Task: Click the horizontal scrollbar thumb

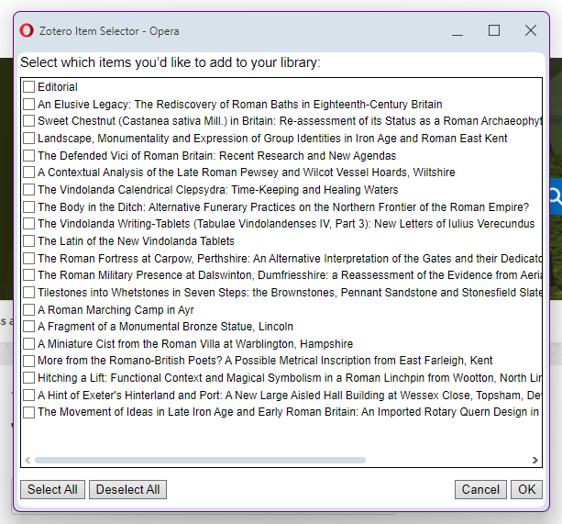Action: 200,460
